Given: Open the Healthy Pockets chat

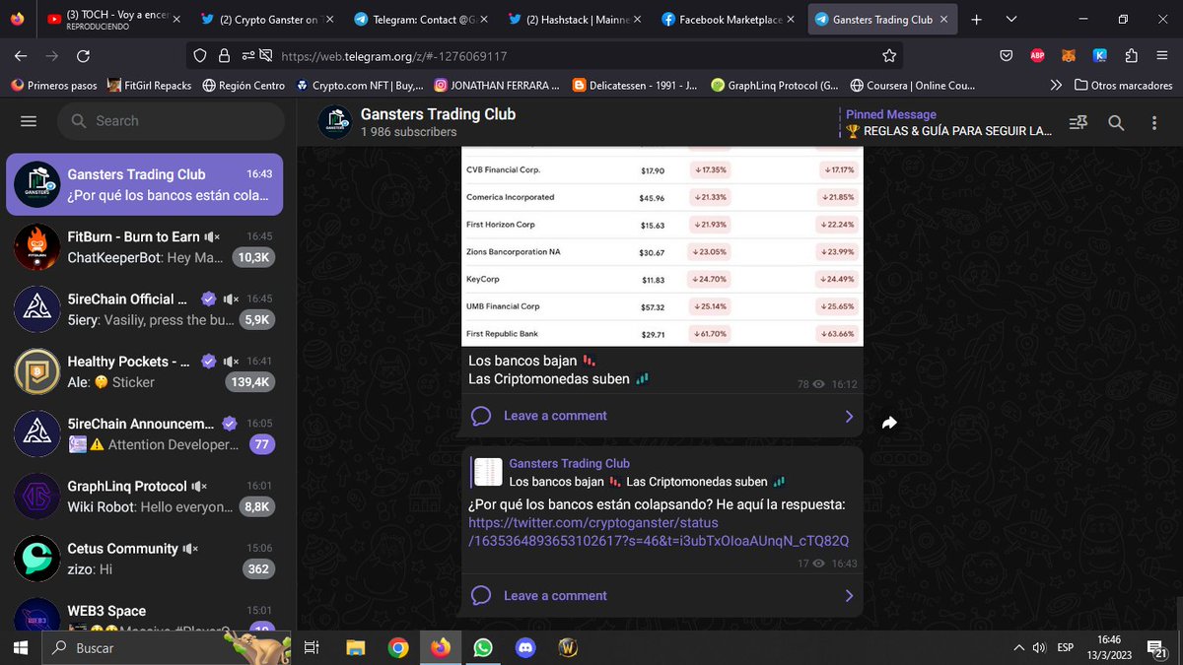Looking at the screenshot, I should pyautogui.click(x=145, y=371).
